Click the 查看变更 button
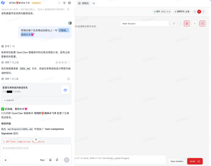The height and width of the screenshot is (166, 211). click(x=9, y=100)
